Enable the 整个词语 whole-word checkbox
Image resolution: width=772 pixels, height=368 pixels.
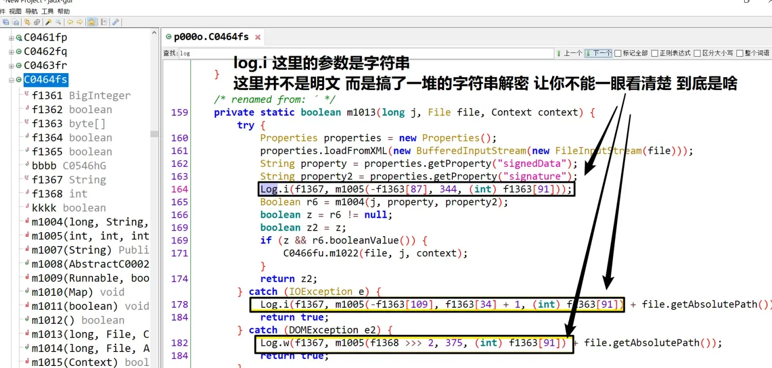tap(740, 52)
